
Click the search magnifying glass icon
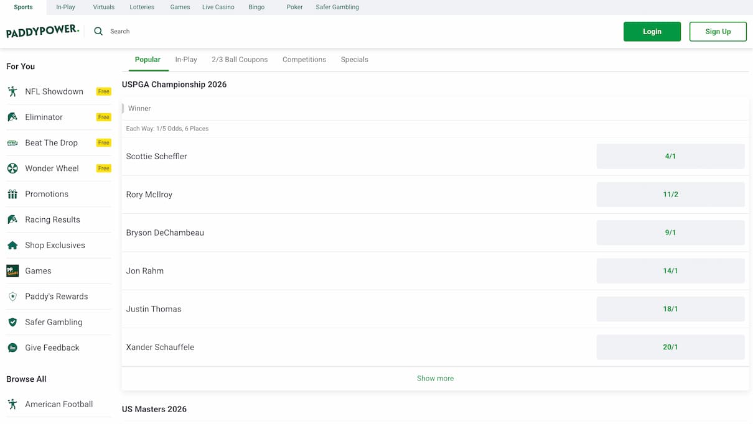click(98, 31)
